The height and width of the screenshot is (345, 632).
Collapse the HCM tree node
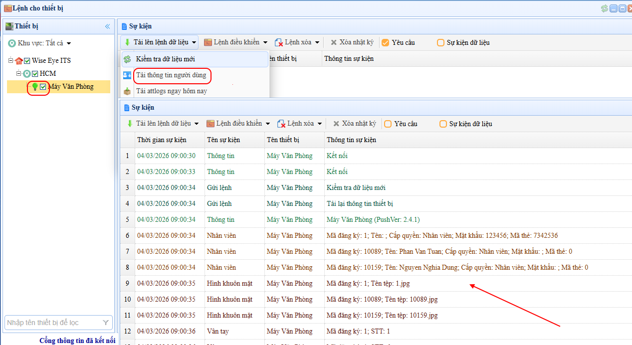pyautogui.click(x=18, y=74)
